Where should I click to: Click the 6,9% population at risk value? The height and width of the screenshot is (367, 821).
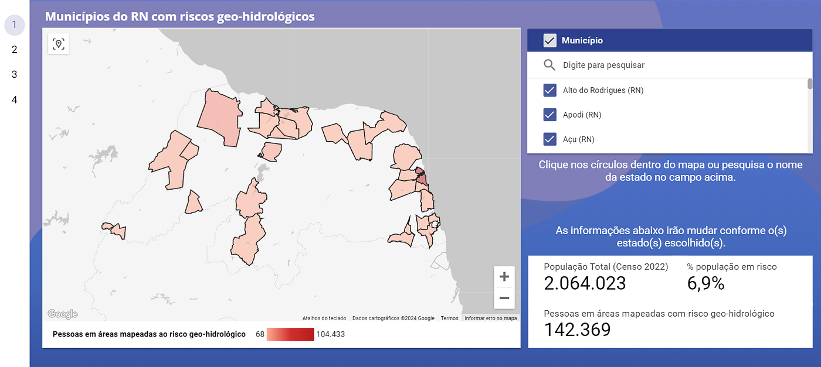point(705,283)
